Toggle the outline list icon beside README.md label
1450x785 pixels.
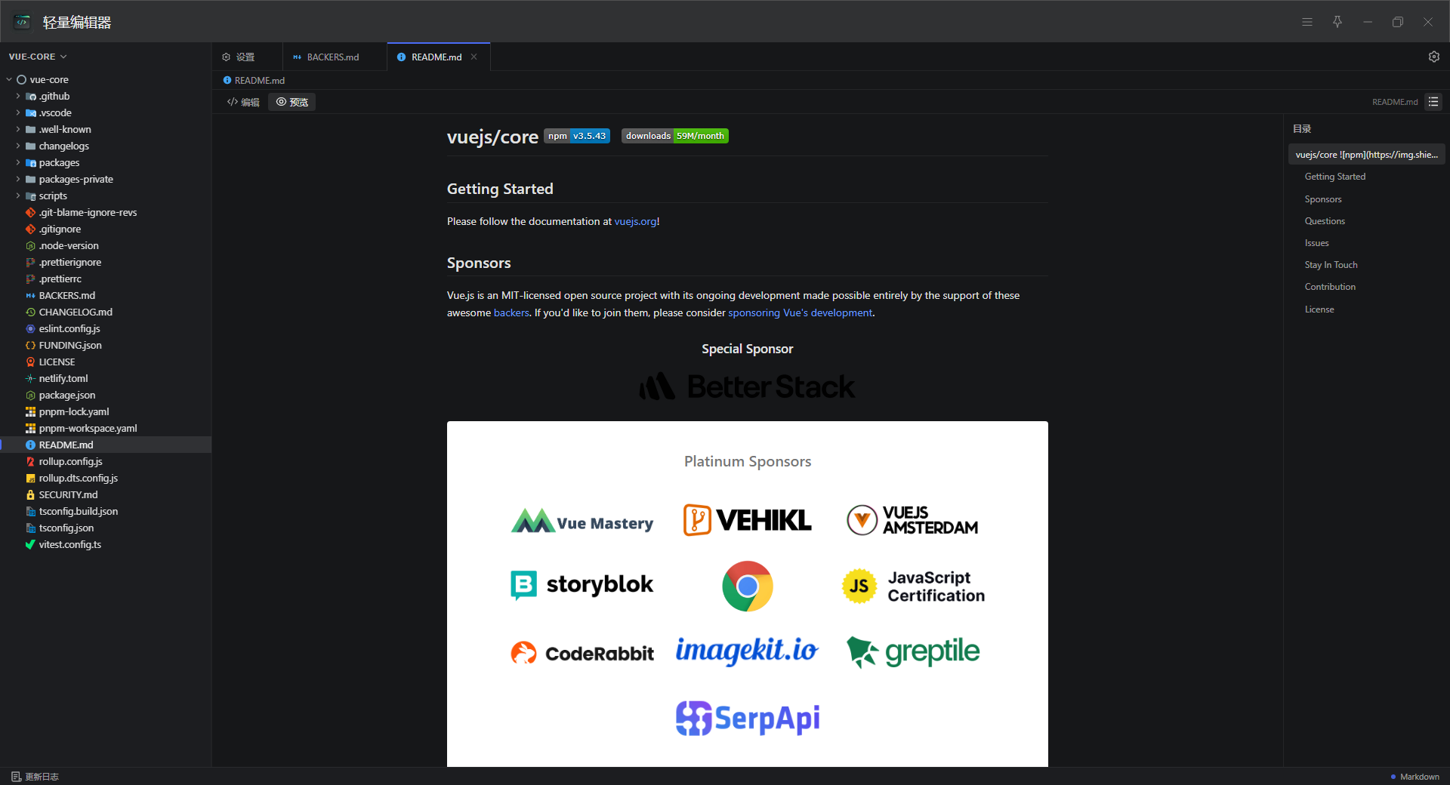pyautogui.click(x=1433, y=102)
